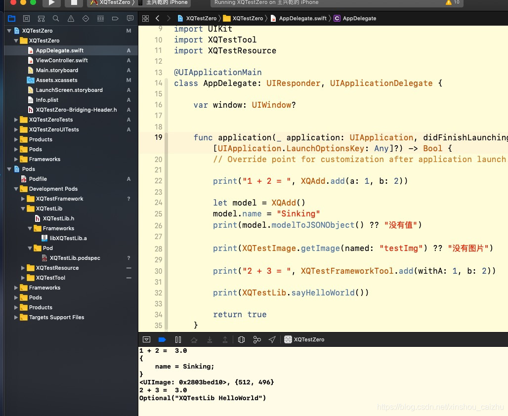Open XQTestZero-Bridging-Header.h file

(76, 110)
